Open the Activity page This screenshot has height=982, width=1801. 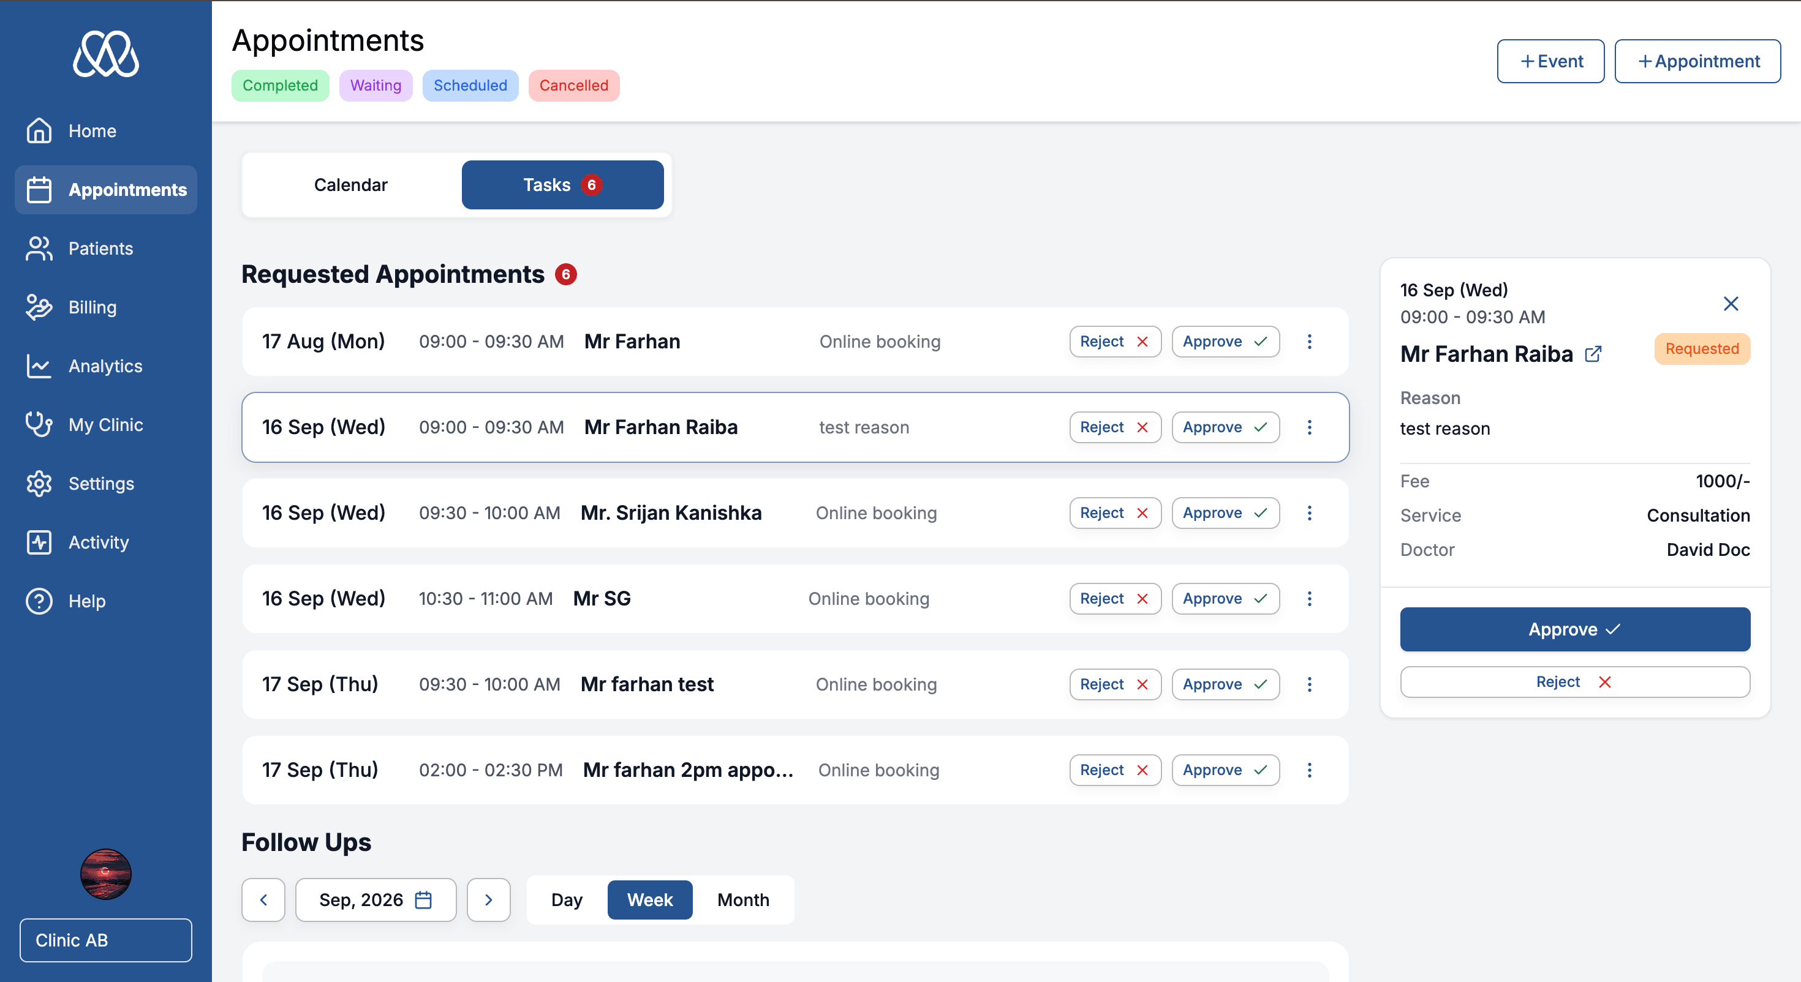pyautogui.click(x=105, y=542)
